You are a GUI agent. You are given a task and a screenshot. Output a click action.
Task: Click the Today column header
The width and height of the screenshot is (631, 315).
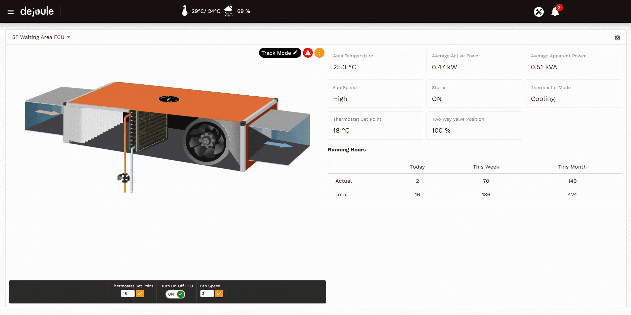coord(417,167)
